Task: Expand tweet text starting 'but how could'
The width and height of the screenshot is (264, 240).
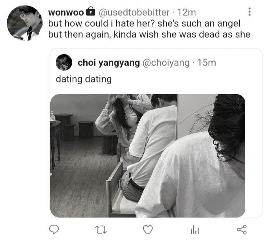Action: (144, 23)
